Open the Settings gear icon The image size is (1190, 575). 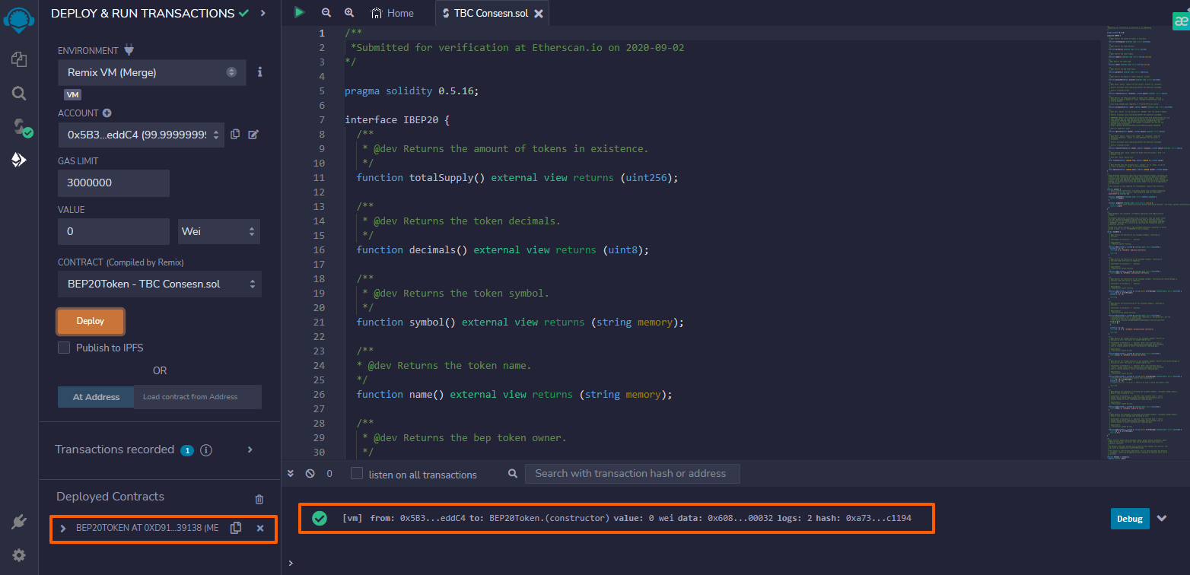click(19, 555)
